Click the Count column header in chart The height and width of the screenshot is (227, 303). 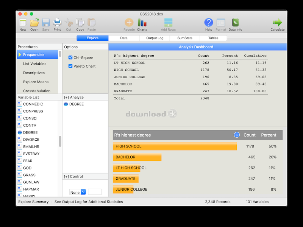249,135
